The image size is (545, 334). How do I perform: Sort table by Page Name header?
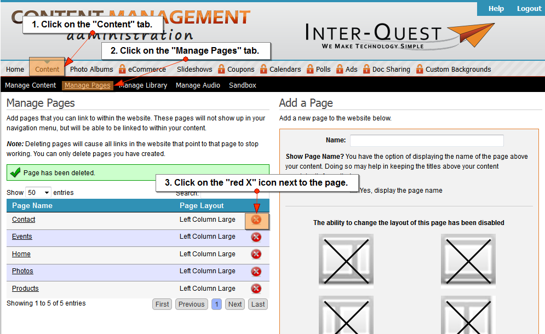[x=32, y=206]
